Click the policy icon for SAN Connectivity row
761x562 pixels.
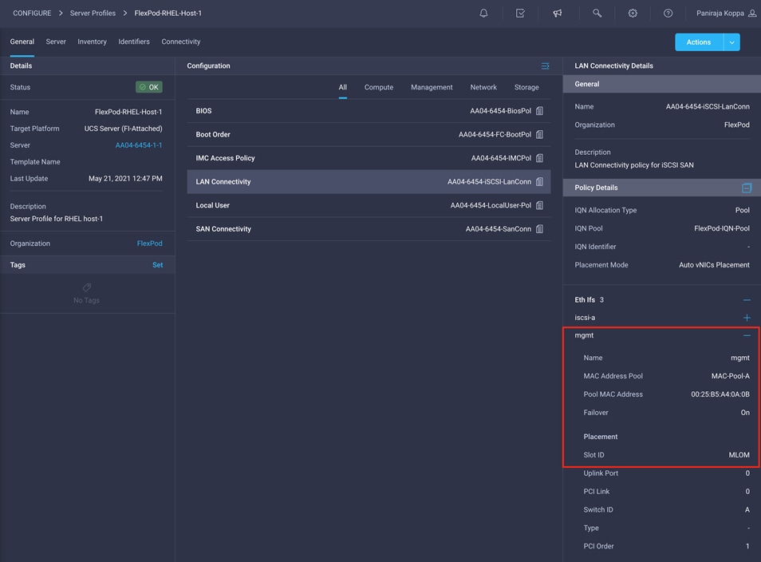[539, 229]
